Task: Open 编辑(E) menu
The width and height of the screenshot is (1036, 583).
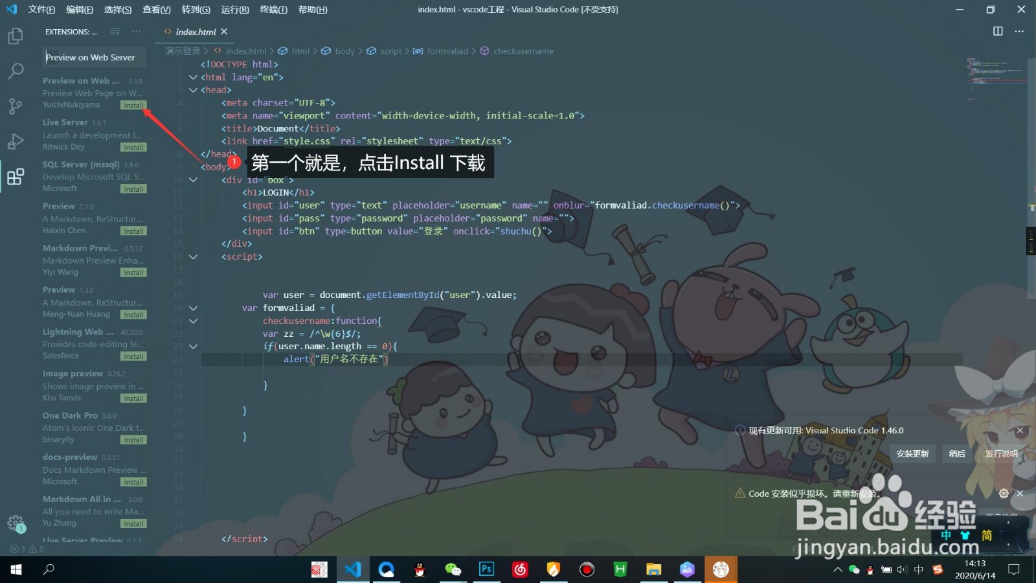Action: (x=80, y=10)
